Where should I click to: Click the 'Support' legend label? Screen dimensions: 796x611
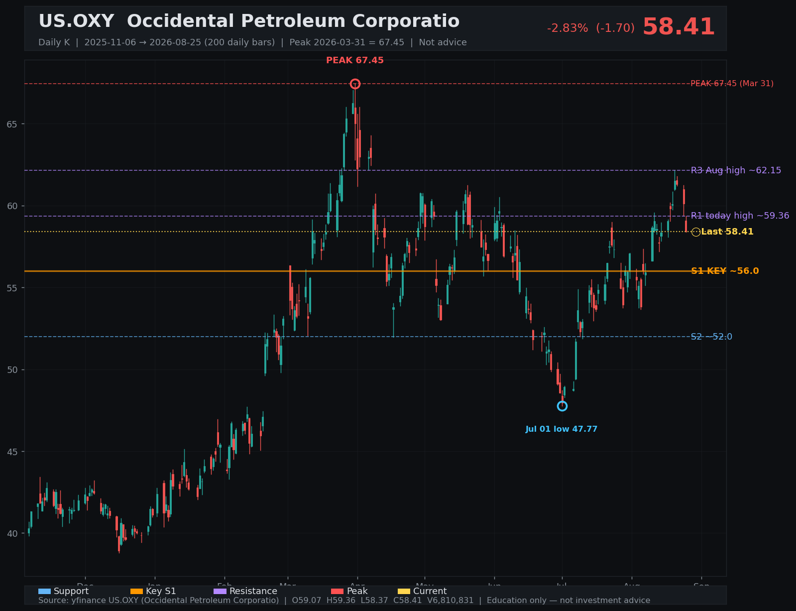tap(71, 592)
